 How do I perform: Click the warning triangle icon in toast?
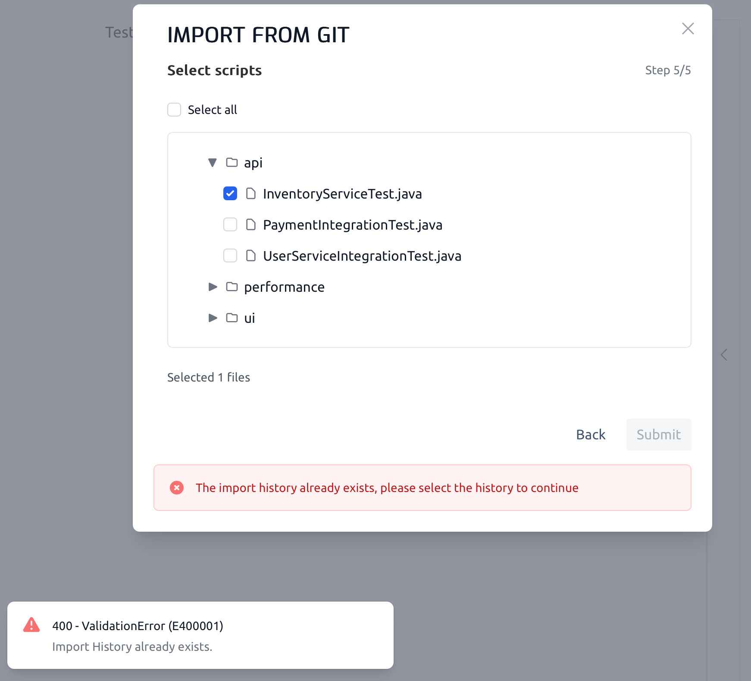[x=31, y=625]
